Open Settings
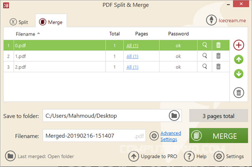Screen dimensions: 252x167 click(x=235, y=156)
